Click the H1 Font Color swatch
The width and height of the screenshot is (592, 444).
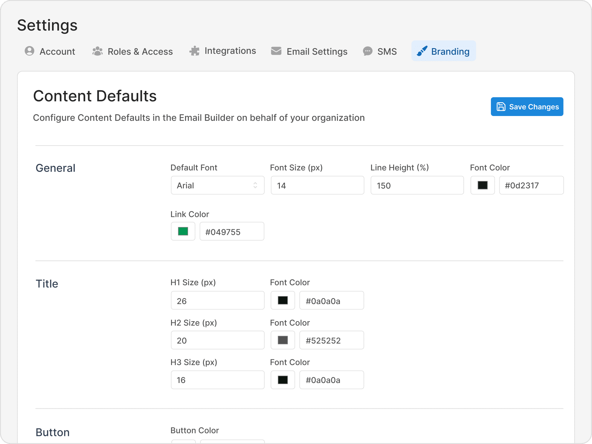click(x=283, y=300)
